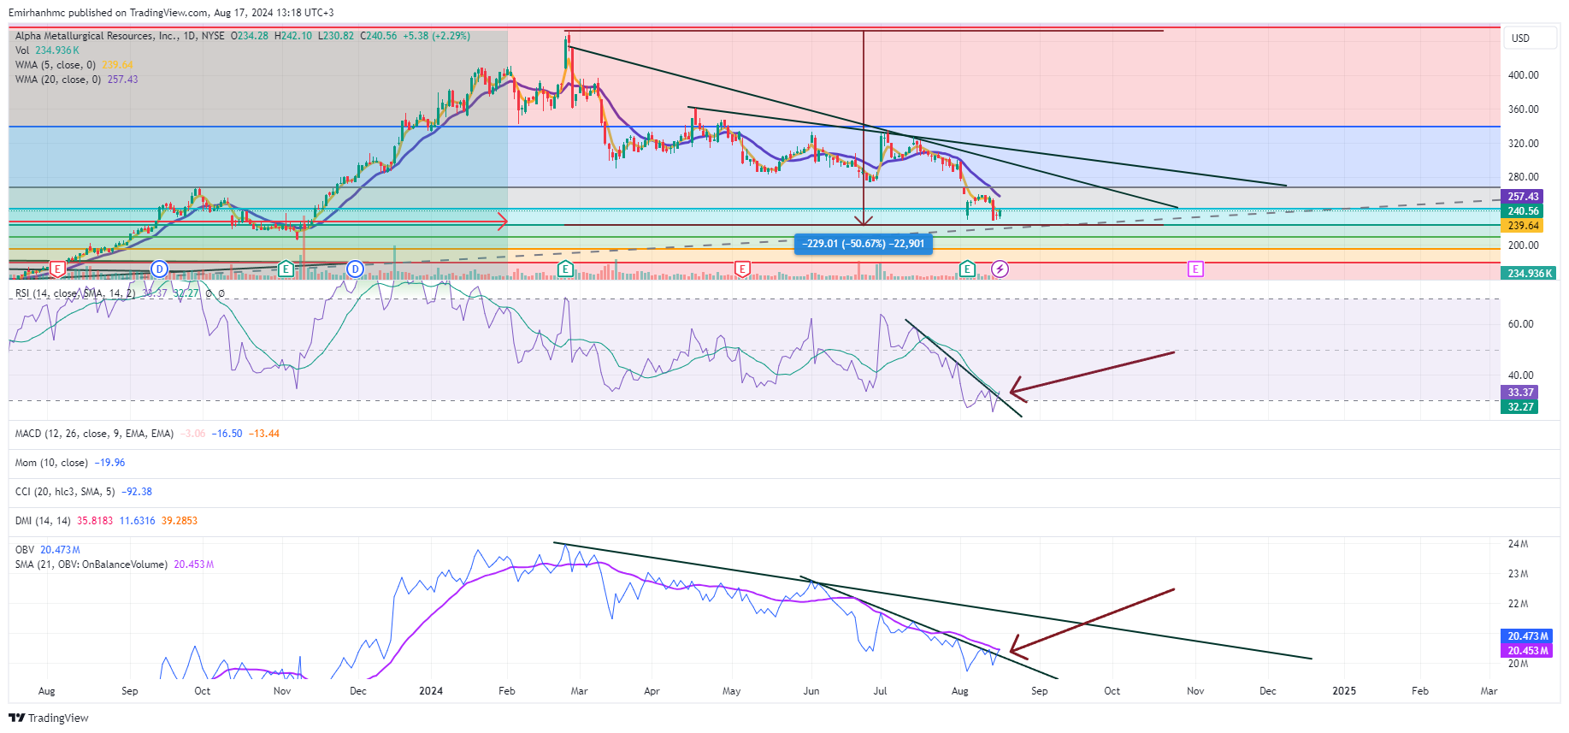
Task: Click the MACD (12, 26, close, 9) indicator label
Action: click(x=94, y=434)
